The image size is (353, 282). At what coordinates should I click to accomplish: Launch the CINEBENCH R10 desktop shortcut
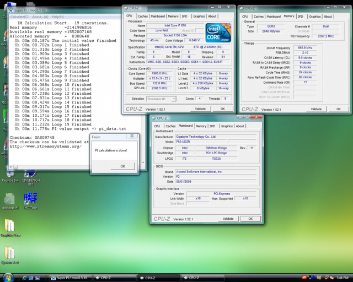pyautogui.click(x=31, y=178)
